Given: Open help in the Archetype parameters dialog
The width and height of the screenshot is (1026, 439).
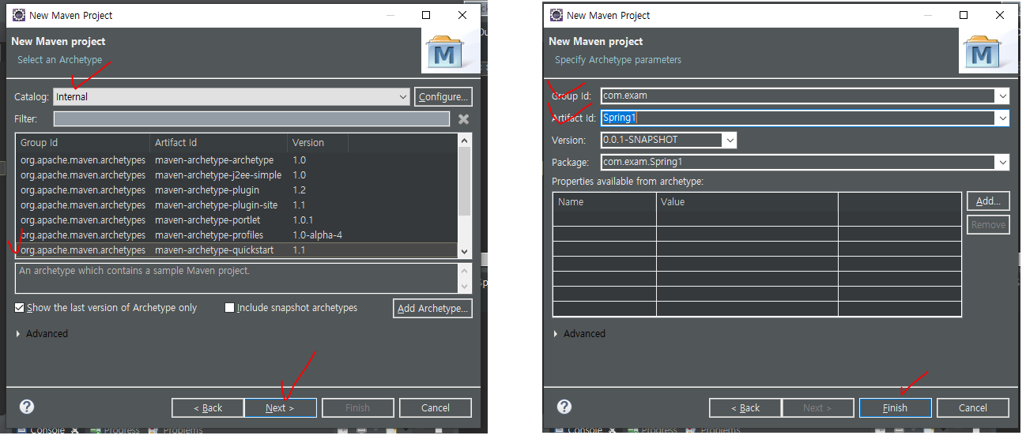Looking at the screenshot, I should coord(564,407).
